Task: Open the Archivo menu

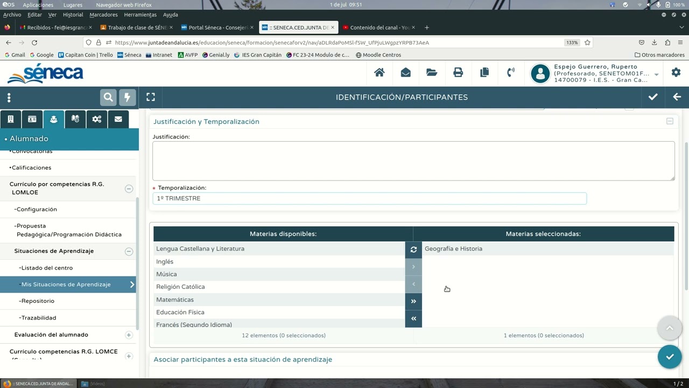Action: pyautogui.click(x=12, y=15)
